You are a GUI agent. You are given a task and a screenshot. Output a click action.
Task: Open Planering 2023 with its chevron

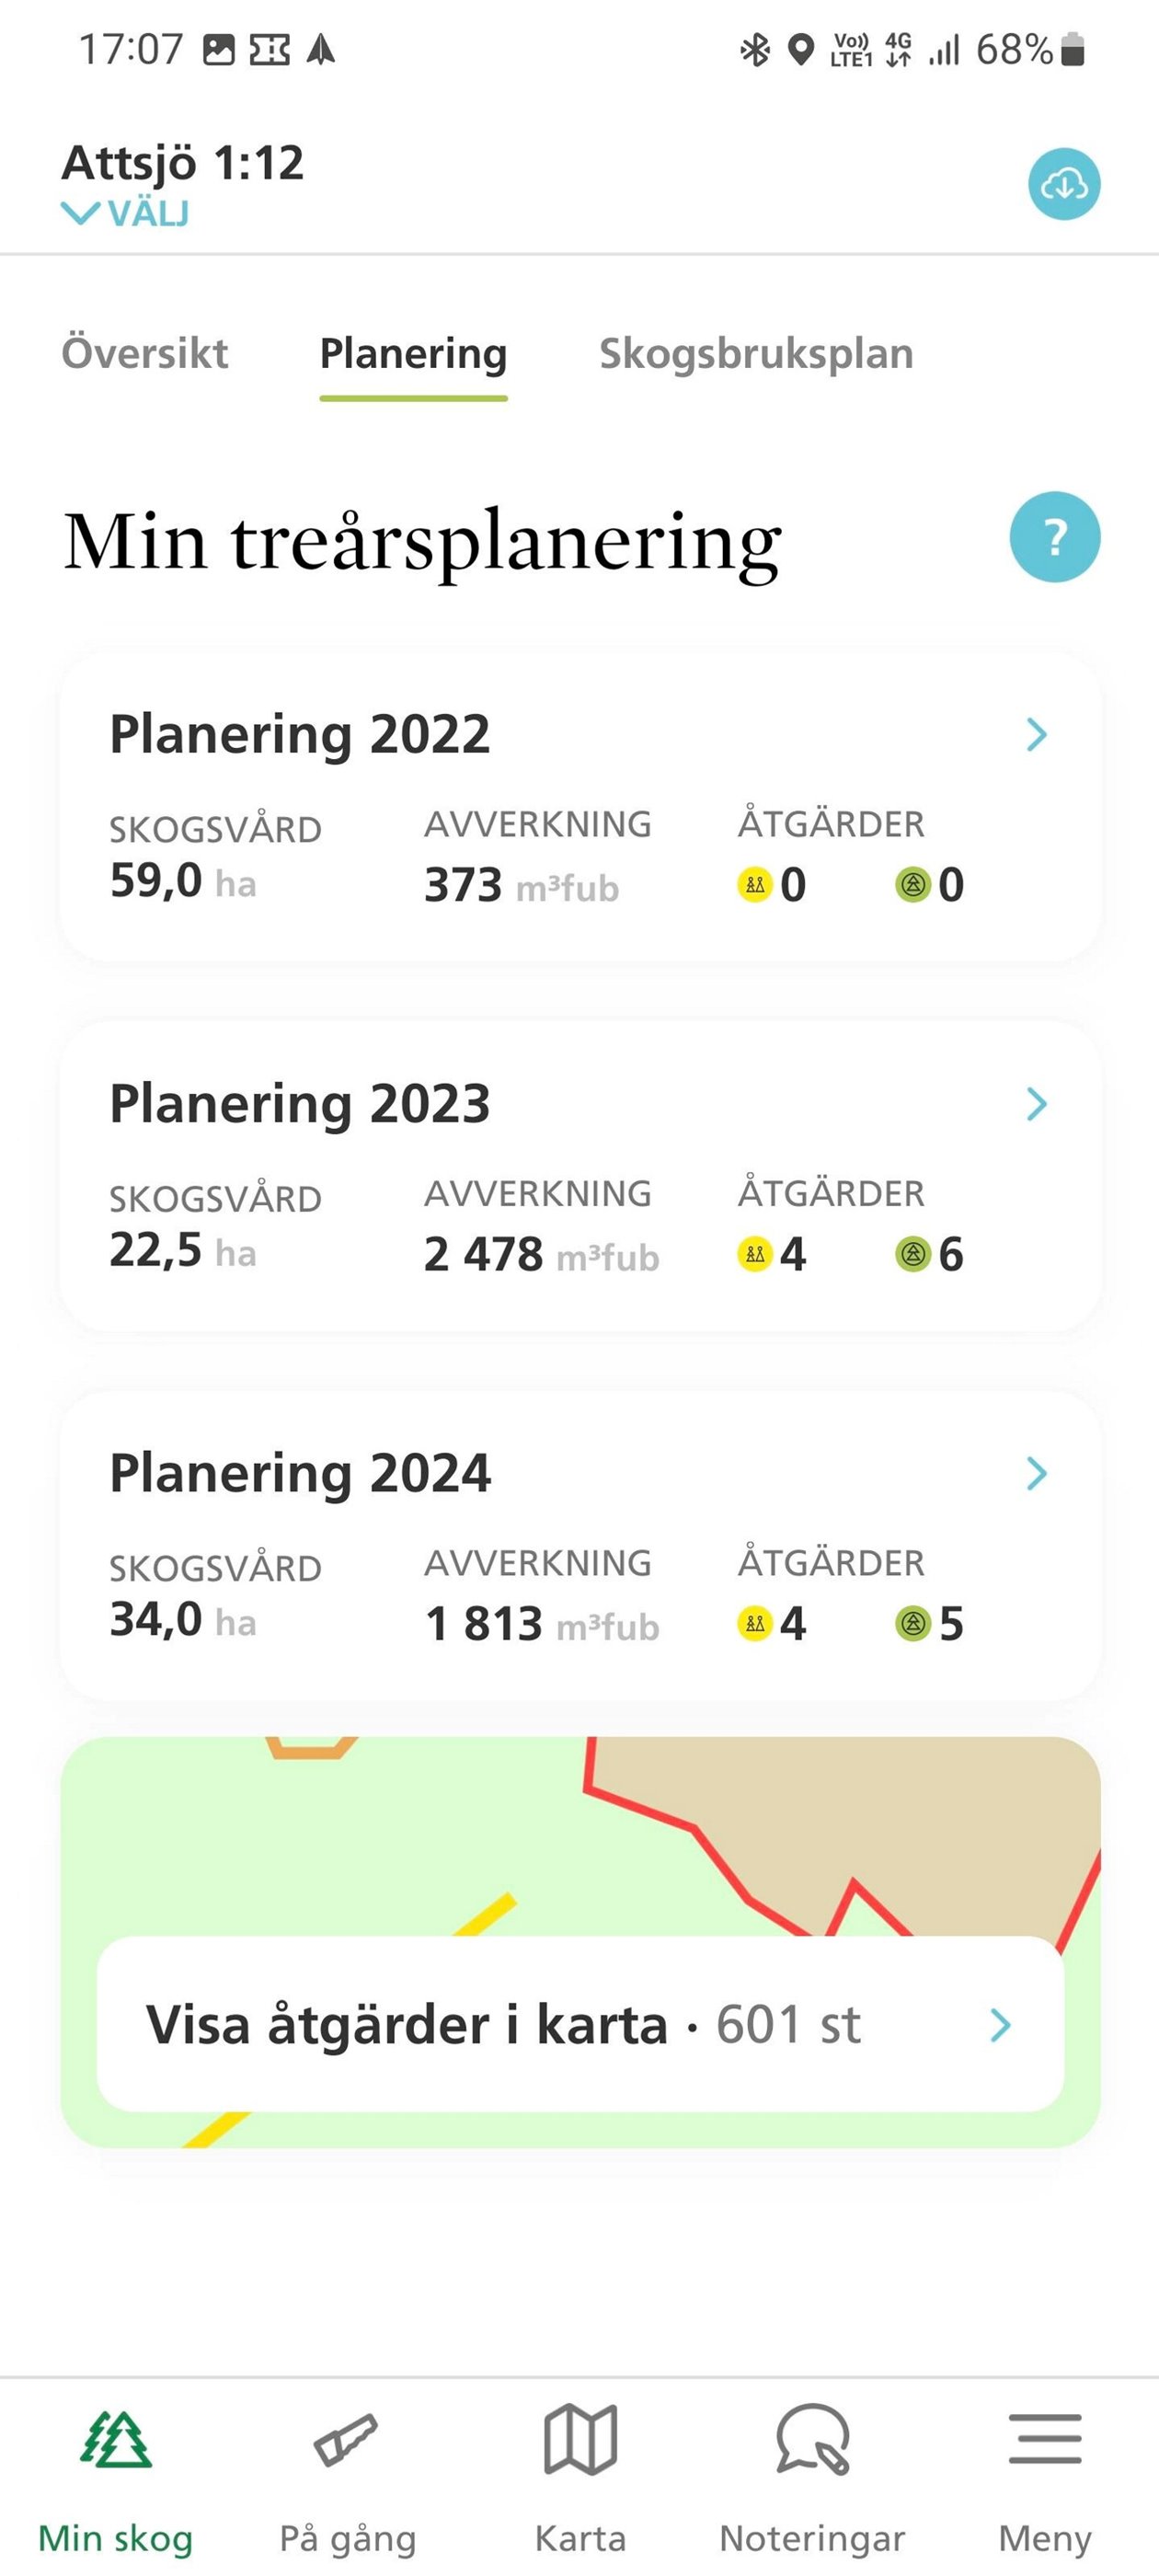pyautogui.click(x=1037, y=1104)
